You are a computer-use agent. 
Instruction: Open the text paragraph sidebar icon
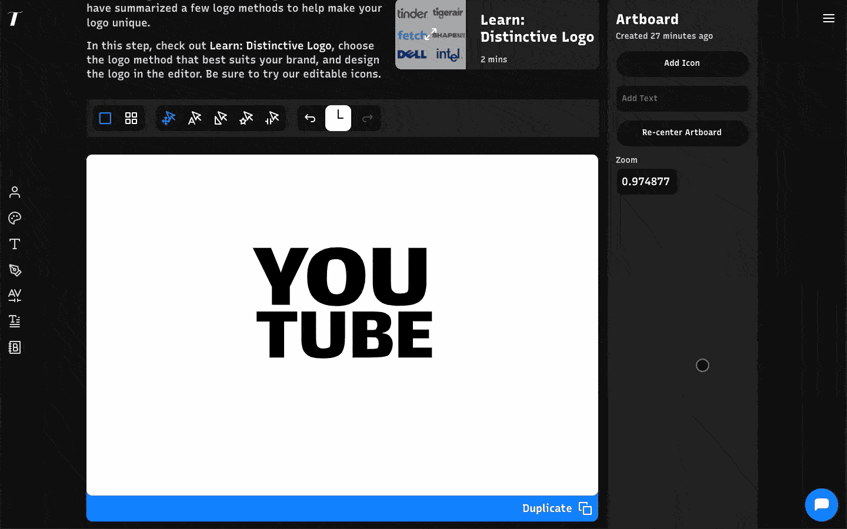point(15,321)
